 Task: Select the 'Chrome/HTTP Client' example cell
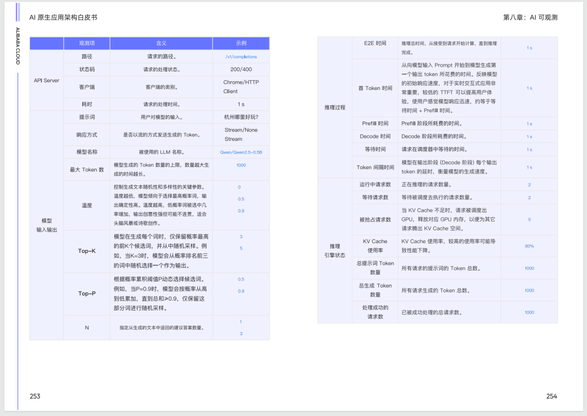pos(241,87)
